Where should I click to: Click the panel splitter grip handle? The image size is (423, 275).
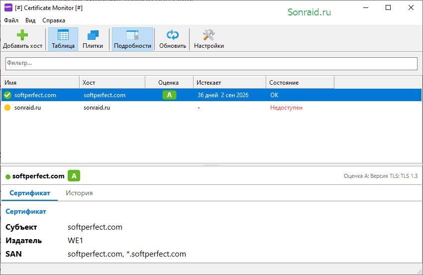coord(212,164)
